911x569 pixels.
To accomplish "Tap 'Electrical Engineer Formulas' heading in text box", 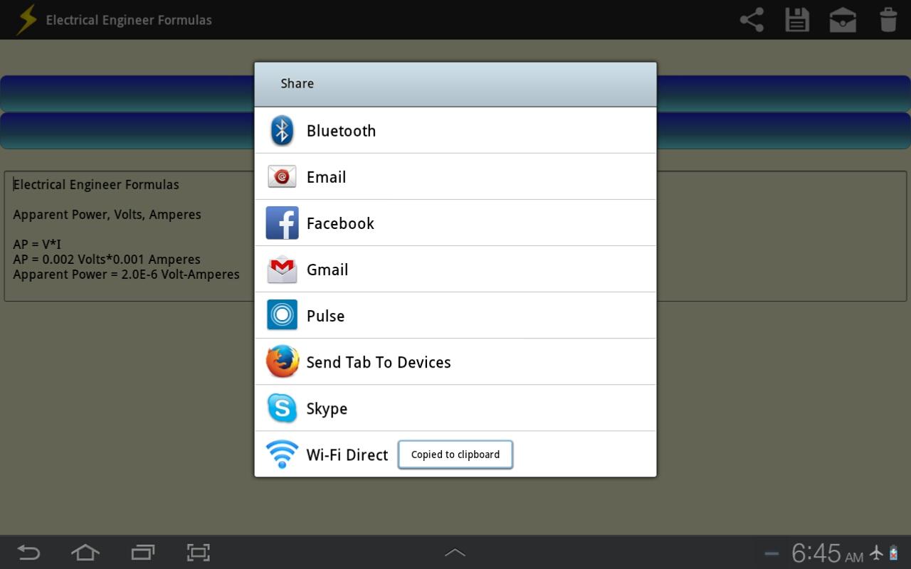I will 96,184.
